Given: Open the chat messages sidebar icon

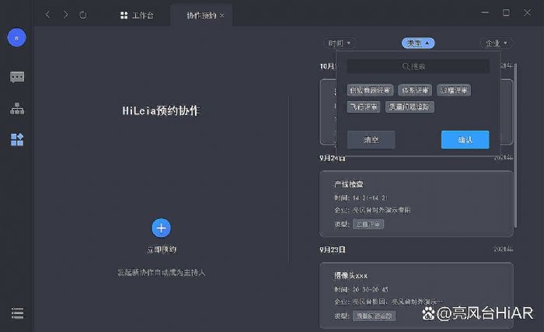Looking at the screenshot, I should click(16, 77).
